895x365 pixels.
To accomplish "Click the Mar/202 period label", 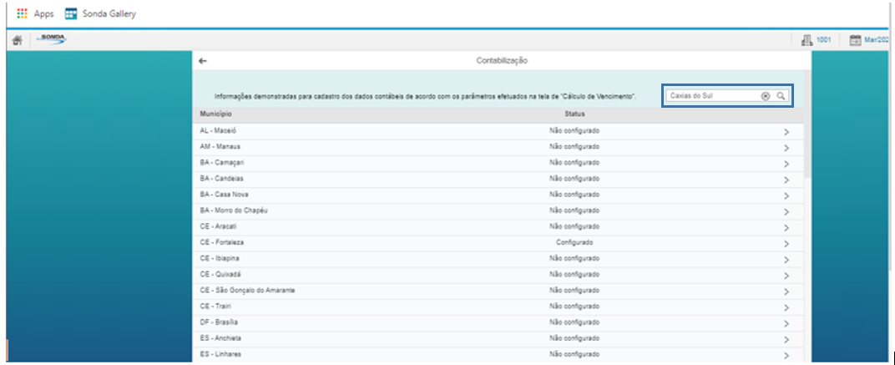I will 877,40.
